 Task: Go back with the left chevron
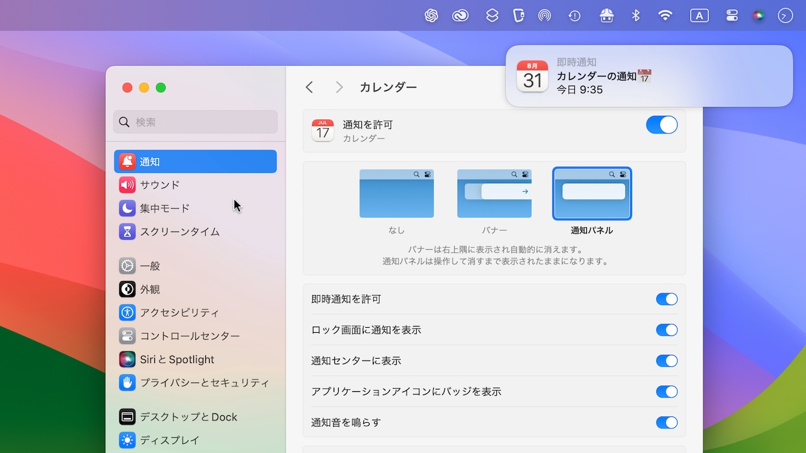point(309,87)
